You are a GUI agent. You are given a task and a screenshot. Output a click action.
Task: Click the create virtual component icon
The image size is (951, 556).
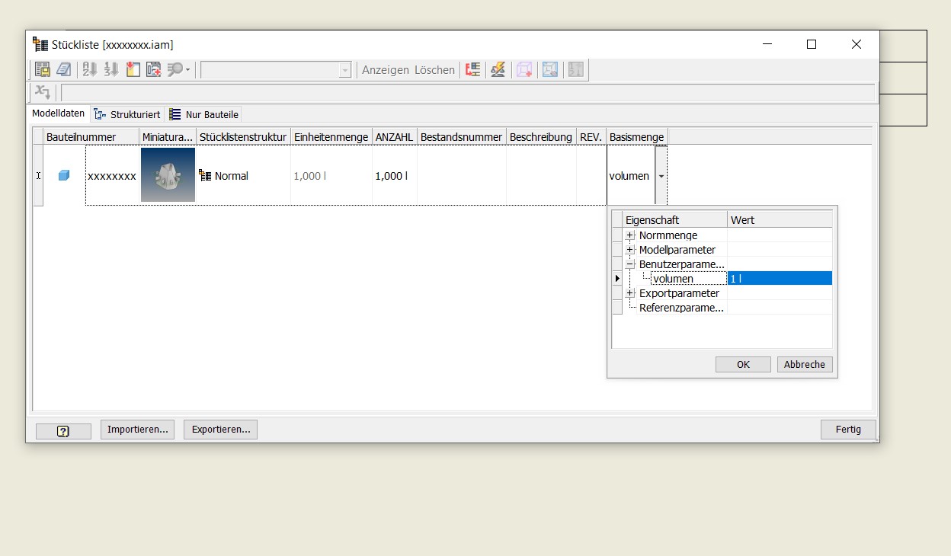(524, 69)
